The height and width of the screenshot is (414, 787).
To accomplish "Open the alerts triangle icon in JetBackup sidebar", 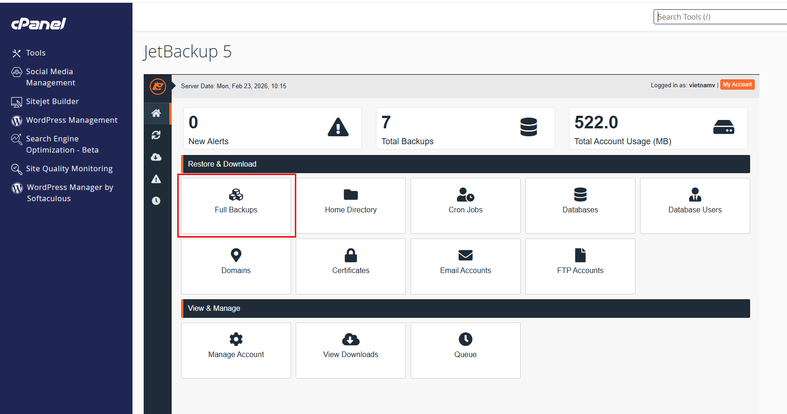I will [x=156, y=179].
